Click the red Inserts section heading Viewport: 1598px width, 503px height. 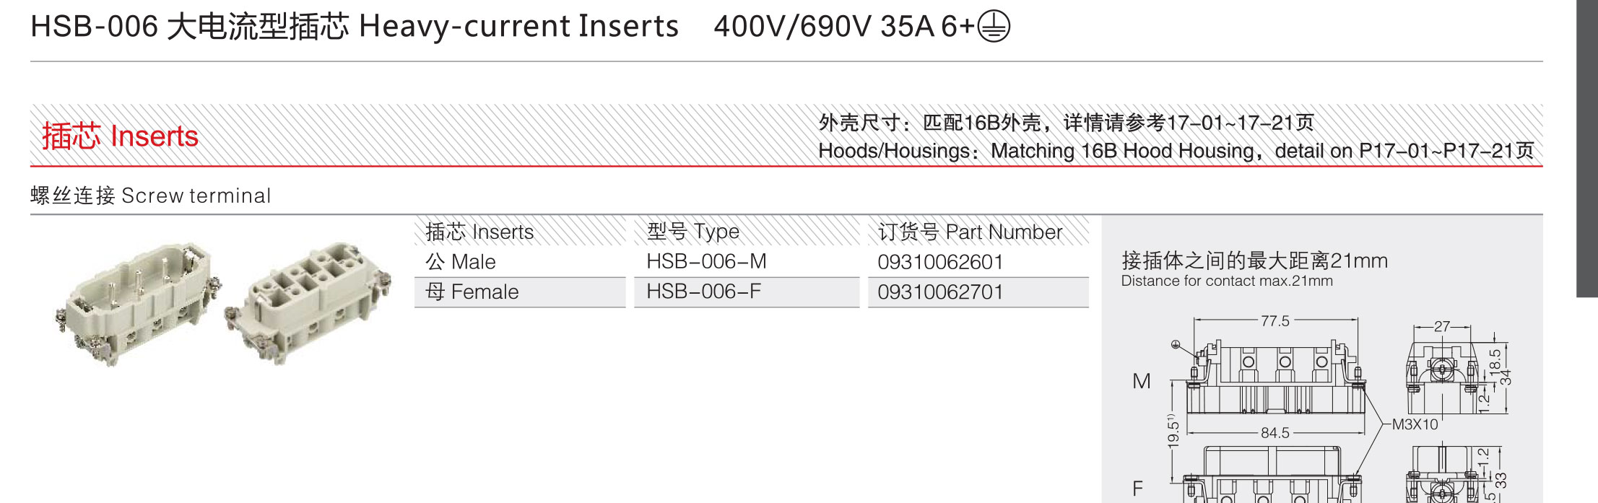pyautogui.click(x=120, y=136)
